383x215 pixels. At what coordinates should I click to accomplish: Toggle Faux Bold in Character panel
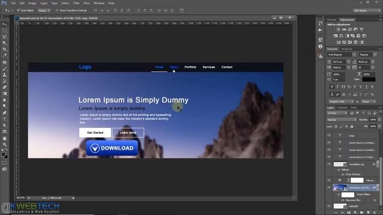pos(332,87)
